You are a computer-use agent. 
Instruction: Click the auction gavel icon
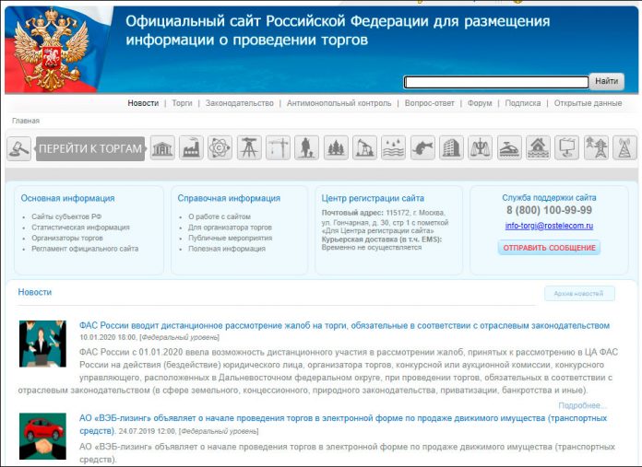pyautogui.click(x=19, y=148)
